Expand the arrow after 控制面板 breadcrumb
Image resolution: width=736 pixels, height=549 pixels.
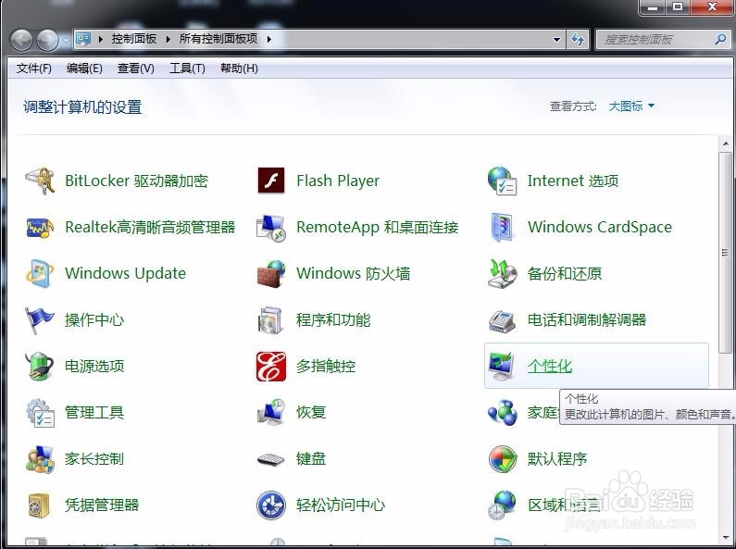click(x=168, y=39)
